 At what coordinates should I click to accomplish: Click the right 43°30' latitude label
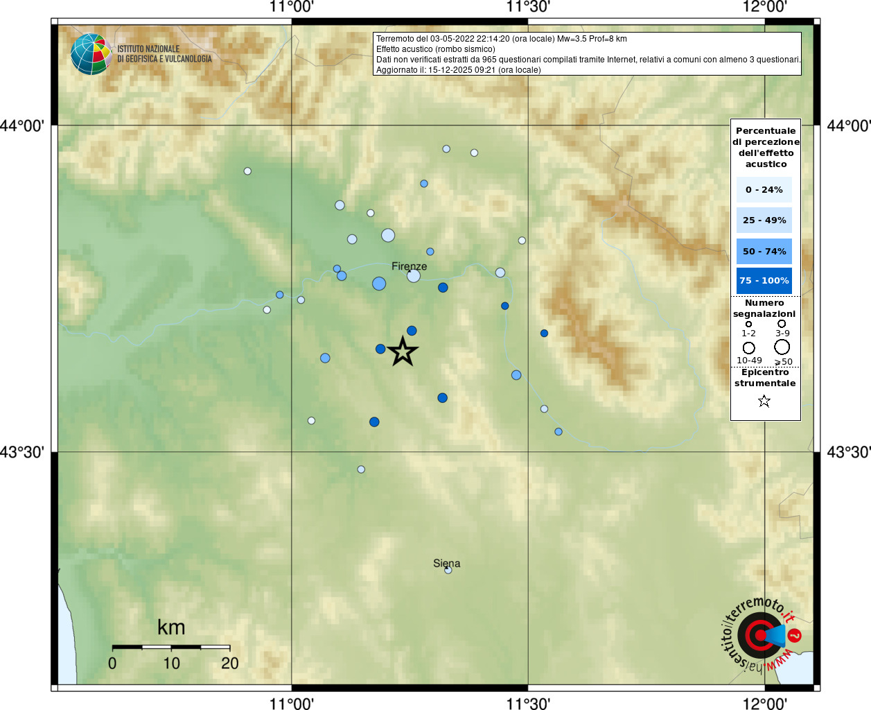(x=849, y=452)
